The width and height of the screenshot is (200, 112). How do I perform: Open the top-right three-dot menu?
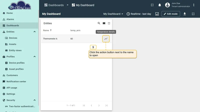coord(193,5)
